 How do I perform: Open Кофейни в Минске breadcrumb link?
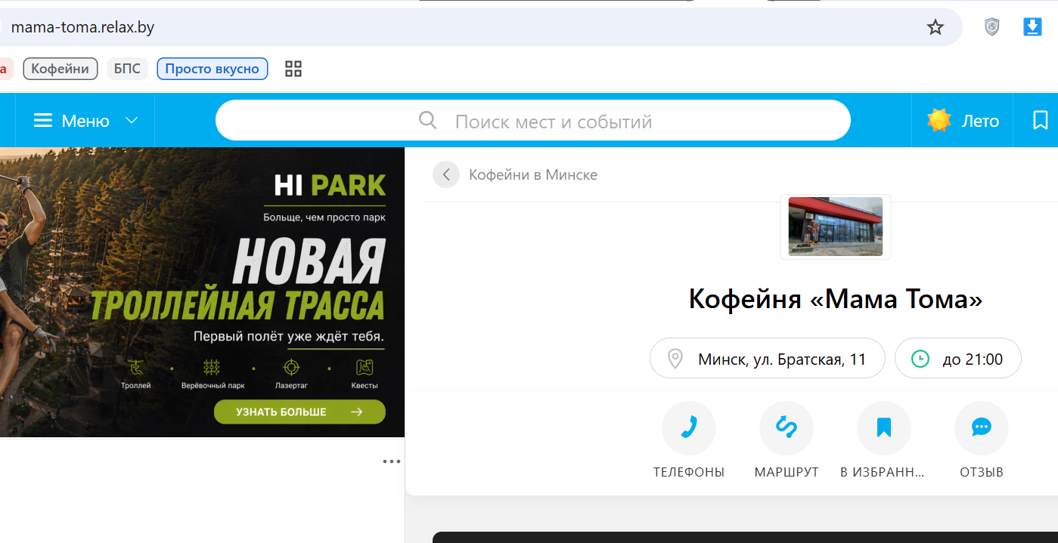click(x=533, y=174)
